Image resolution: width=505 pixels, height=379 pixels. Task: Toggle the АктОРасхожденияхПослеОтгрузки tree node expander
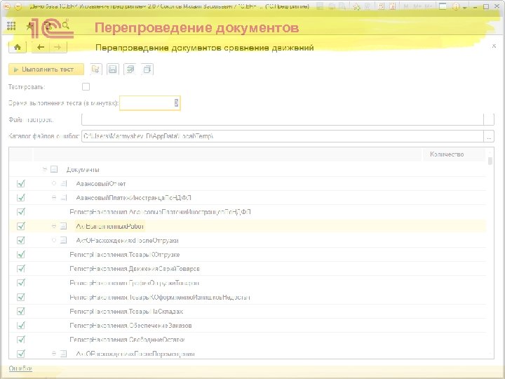pyautogui.click(x=54, y=241)
